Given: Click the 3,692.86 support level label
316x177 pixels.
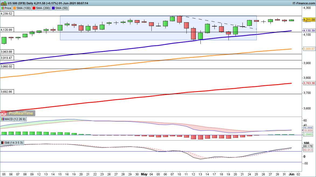Looking at the screenshot, I should [x=6, y=92].
